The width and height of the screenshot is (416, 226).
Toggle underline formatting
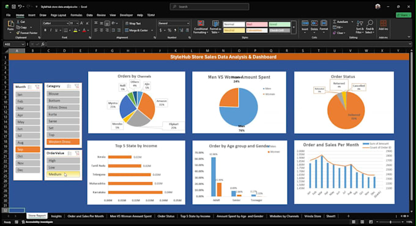coord(56,31)
